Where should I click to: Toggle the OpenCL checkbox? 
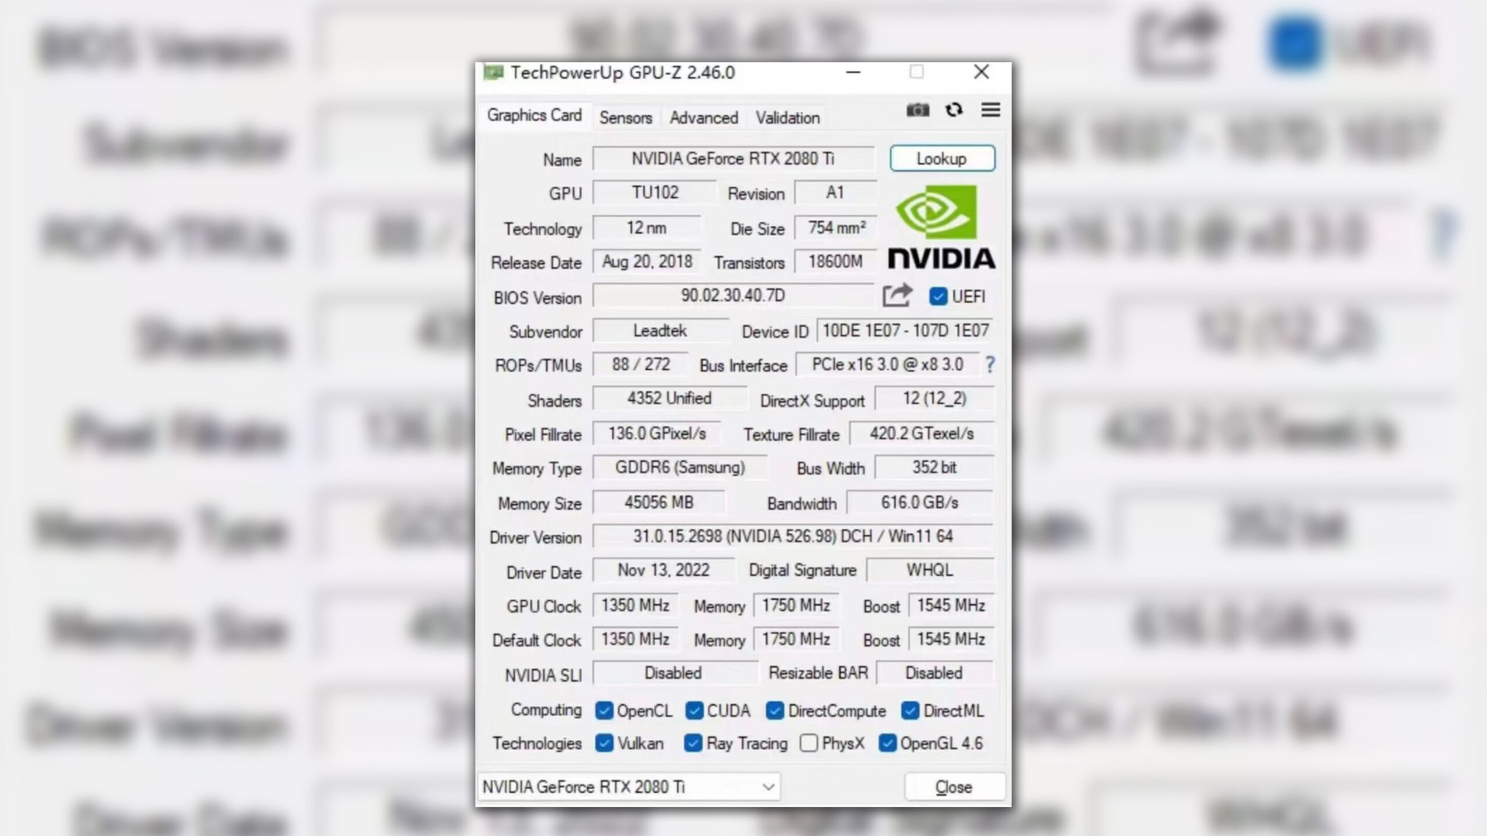[604, 711]
